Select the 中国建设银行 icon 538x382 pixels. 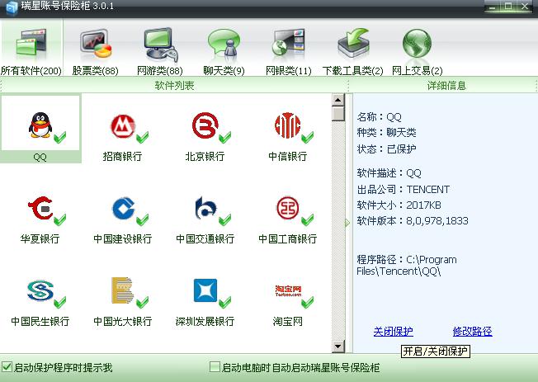[x=124, y=208]
